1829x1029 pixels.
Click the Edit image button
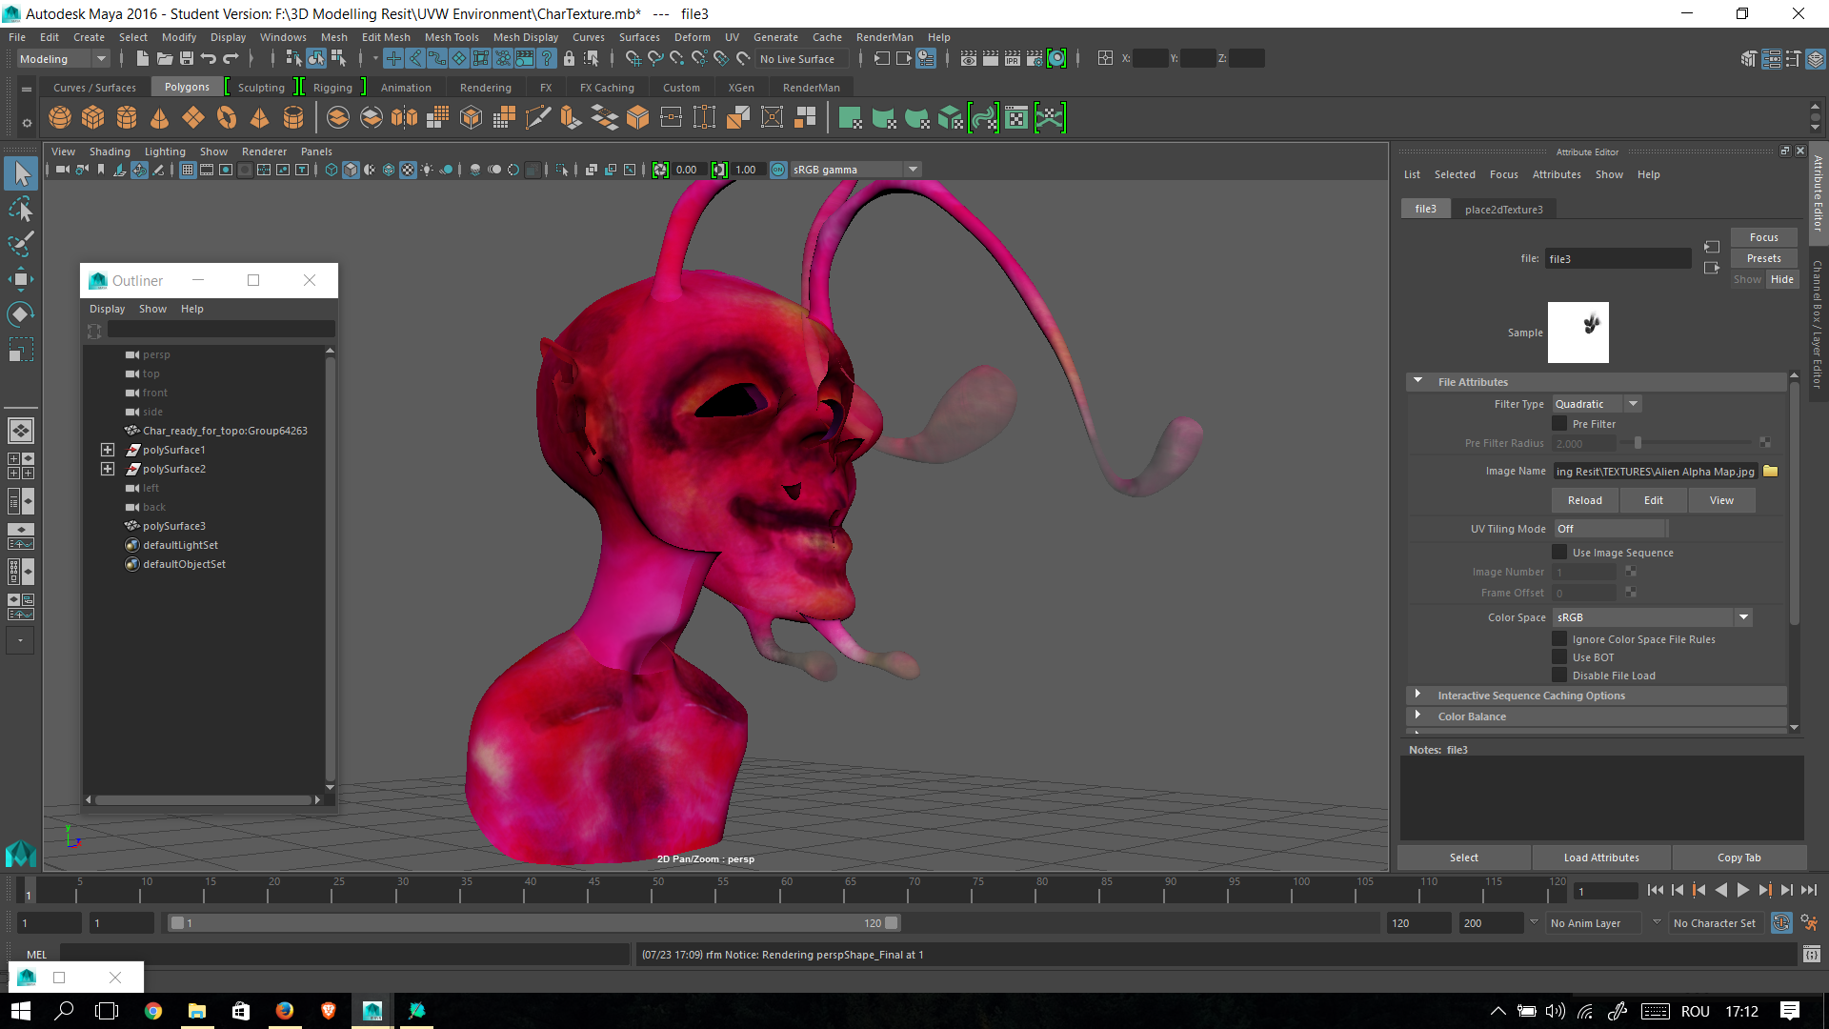point(1654,500)
